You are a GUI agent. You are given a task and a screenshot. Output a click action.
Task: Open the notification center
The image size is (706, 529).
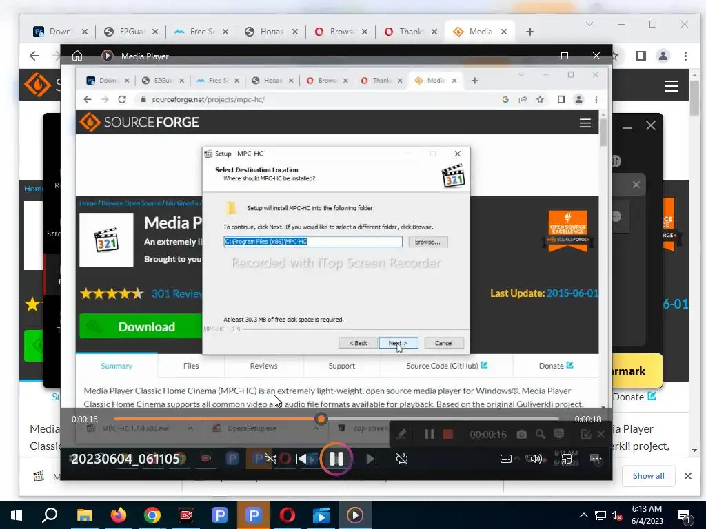[685, 515]
